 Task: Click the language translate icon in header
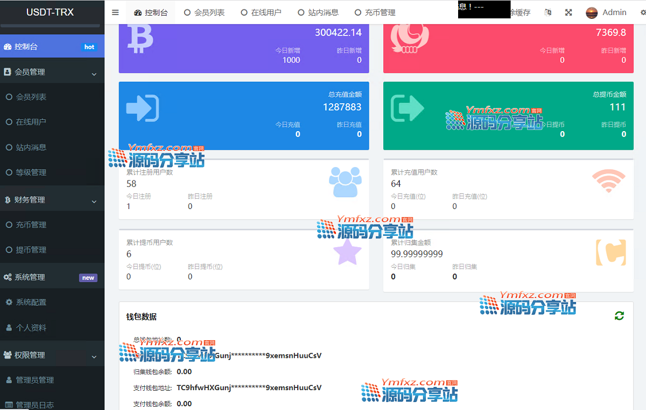point(548,12)
